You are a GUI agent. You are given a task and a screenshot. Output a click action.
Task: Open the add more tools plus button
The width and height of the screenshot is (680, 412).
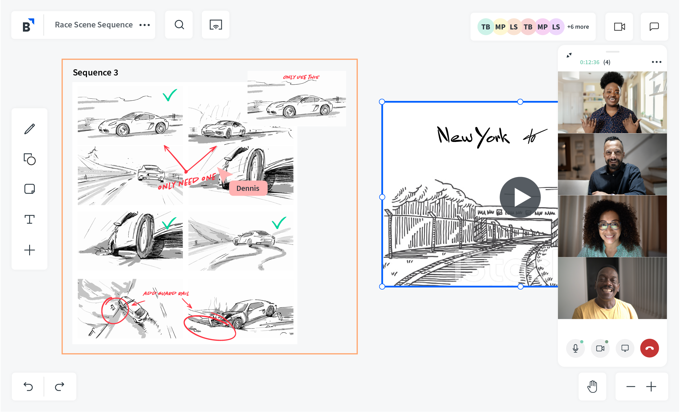click(x=29, y=250)
